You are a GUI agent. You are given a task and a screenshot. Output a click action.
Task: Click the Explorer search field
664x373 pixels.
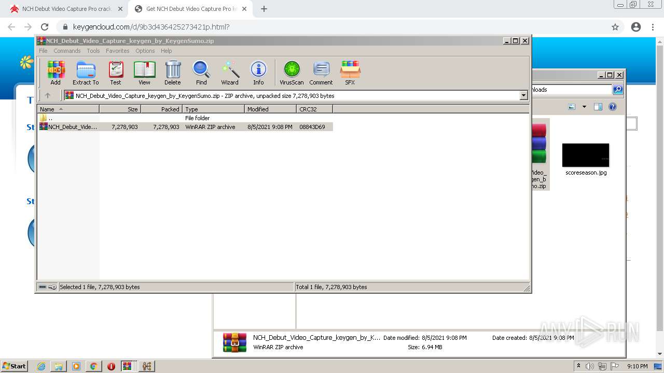[x=572, y=90]
